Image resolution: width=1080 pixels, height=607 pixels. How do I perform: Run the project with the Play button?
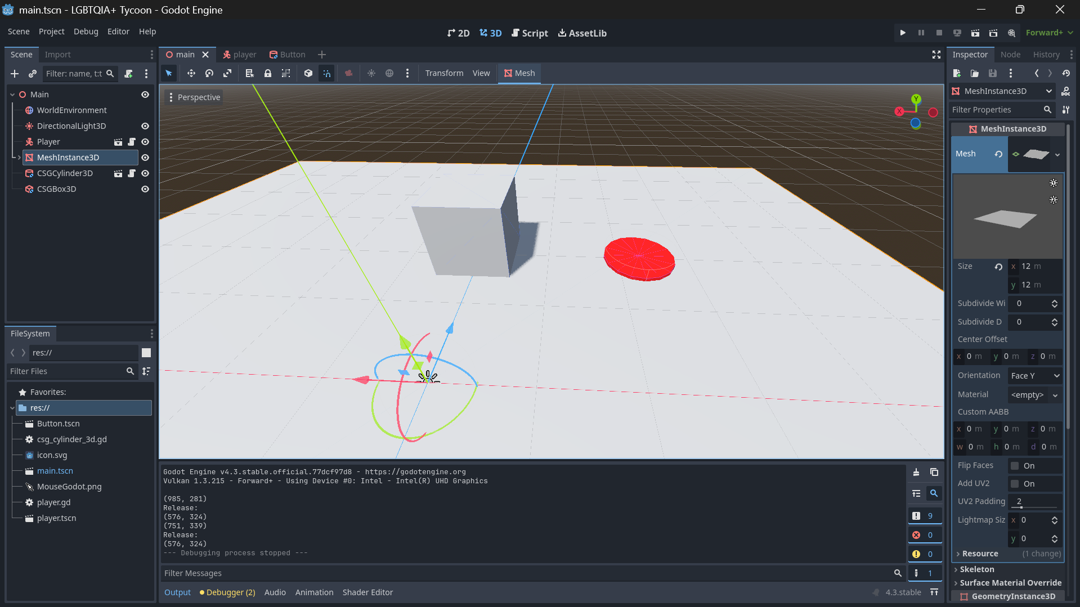pos(903,33)
